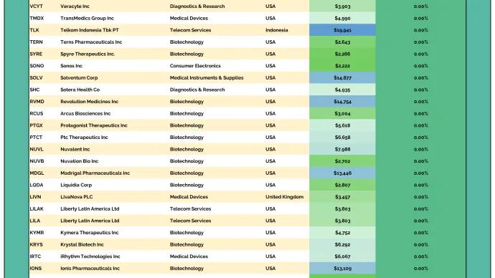Click the RCUS ticker
Viewport: 495px width, 278px height.
pyautogui.click(x=37, y=113)
